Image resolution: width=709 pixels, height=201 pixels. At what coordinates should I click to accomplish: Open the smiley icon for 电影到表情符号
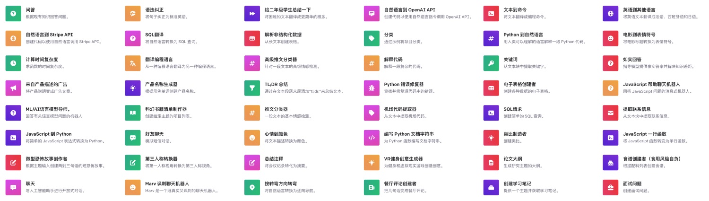[x=611, y=38]
